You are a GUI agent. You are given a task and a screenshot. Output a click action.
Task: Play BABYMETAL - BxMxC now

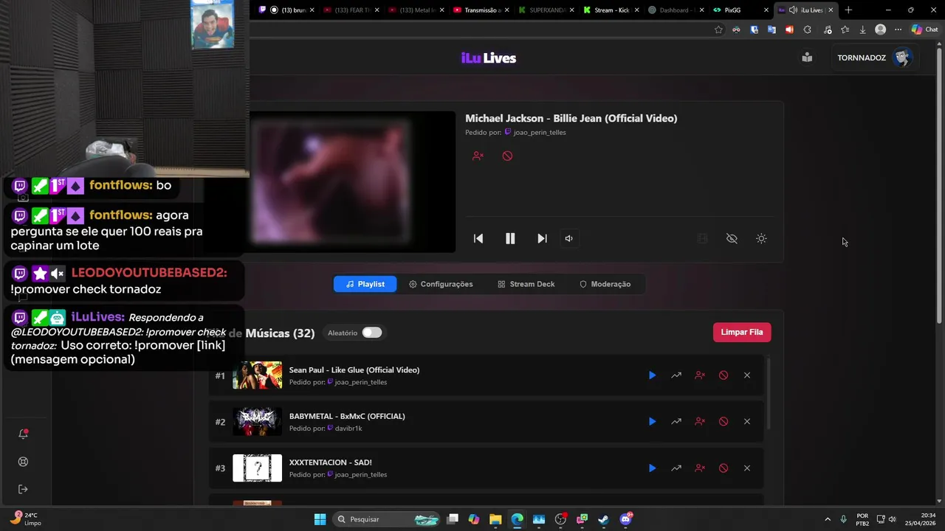click(x=652, y=422)
